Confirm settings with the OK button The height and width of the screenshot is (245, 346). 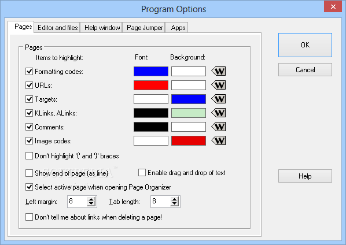(x=305, y=45)
